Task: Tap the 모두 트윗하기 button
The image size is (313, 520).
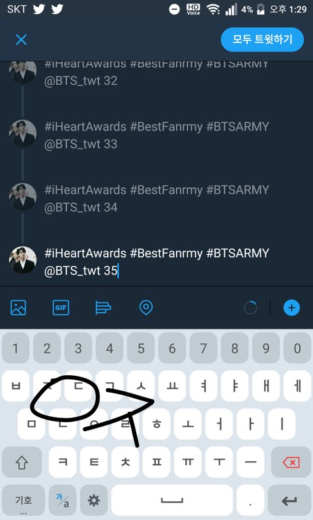Action: click(262, 39)
